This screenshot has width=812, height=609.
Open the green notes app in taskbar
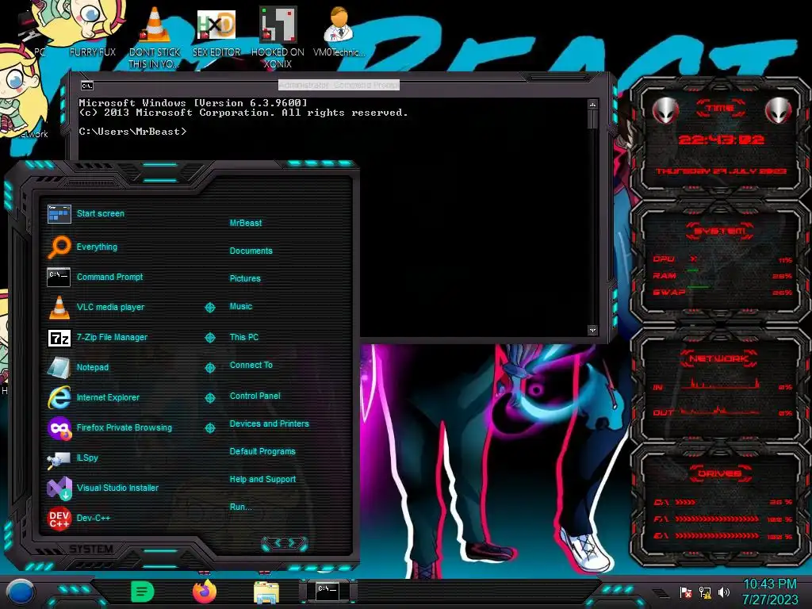click(x=143, y=592)
